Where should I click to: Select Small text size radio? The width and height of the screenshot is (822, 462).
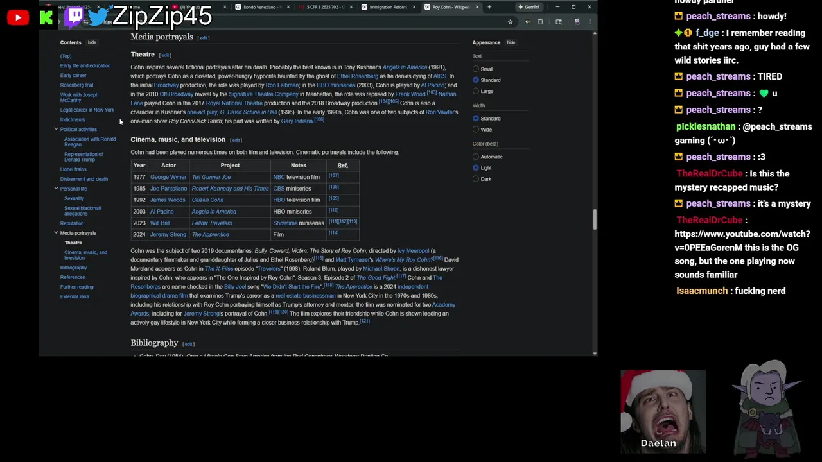point(476,69)
